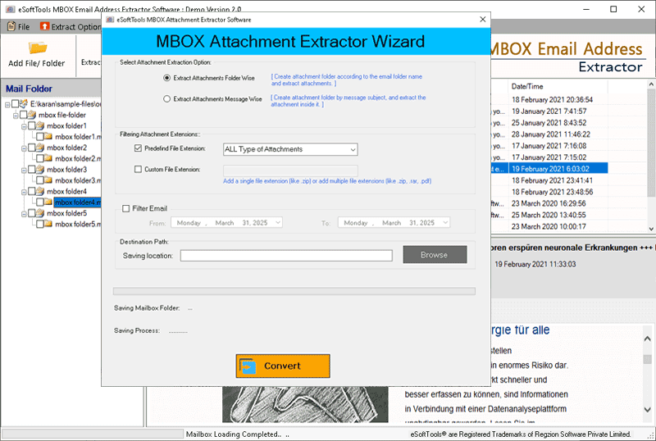656x441 pixels.
Task: Click the E:\karan root drive icon
Action: 24,103
